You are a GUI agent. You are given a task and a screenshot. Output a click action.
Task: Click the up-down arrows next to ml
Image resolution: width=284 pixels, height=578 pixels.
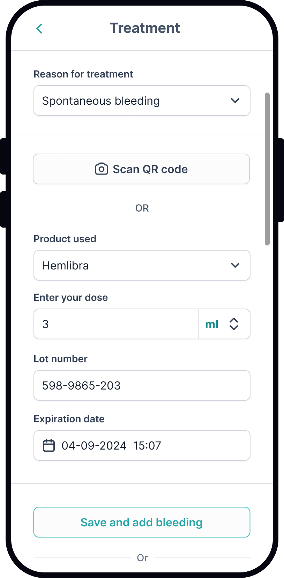click(234, 324)
